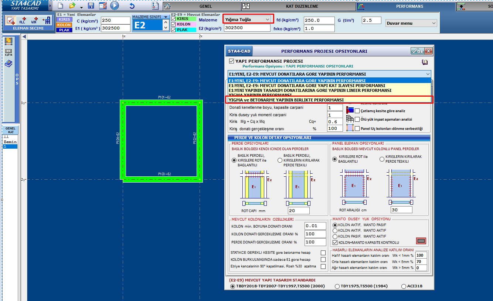493x301 pixels.
Task: Confirm dialog with the Ok button
Action: click(x=417, y=51)
